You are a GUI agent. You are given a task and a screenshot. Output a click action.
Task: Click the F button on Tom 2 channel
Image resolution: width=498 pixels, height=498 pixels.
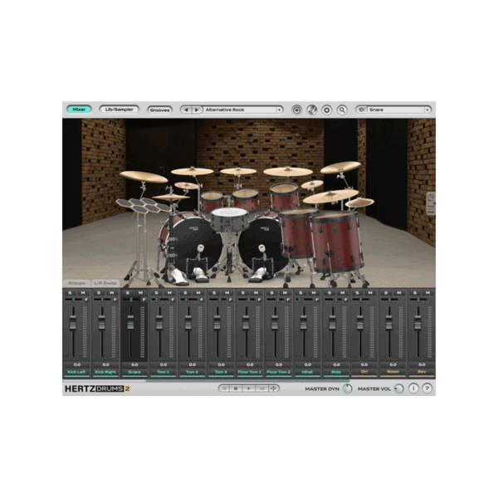202,300
